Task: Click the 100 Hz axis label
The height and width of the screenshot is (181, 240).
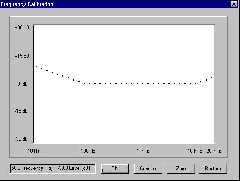Action: coord(88,151)
